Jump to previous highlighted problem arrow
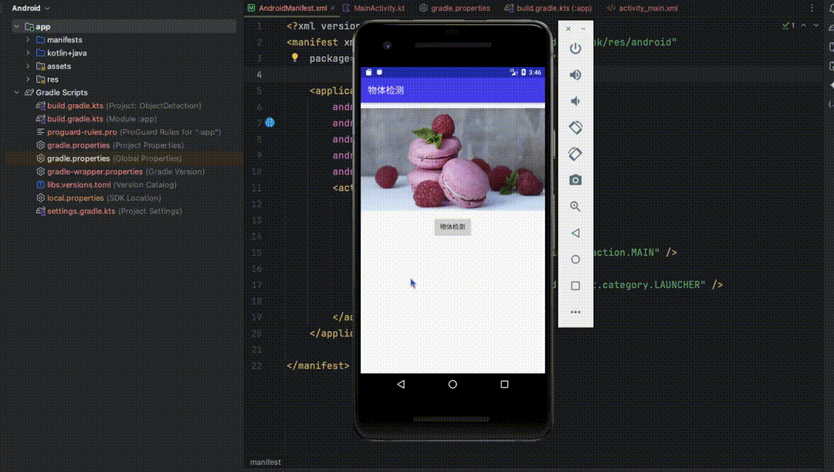Image resolution: width=834 pixels, height=472 pixels. [x=803, y=25]
